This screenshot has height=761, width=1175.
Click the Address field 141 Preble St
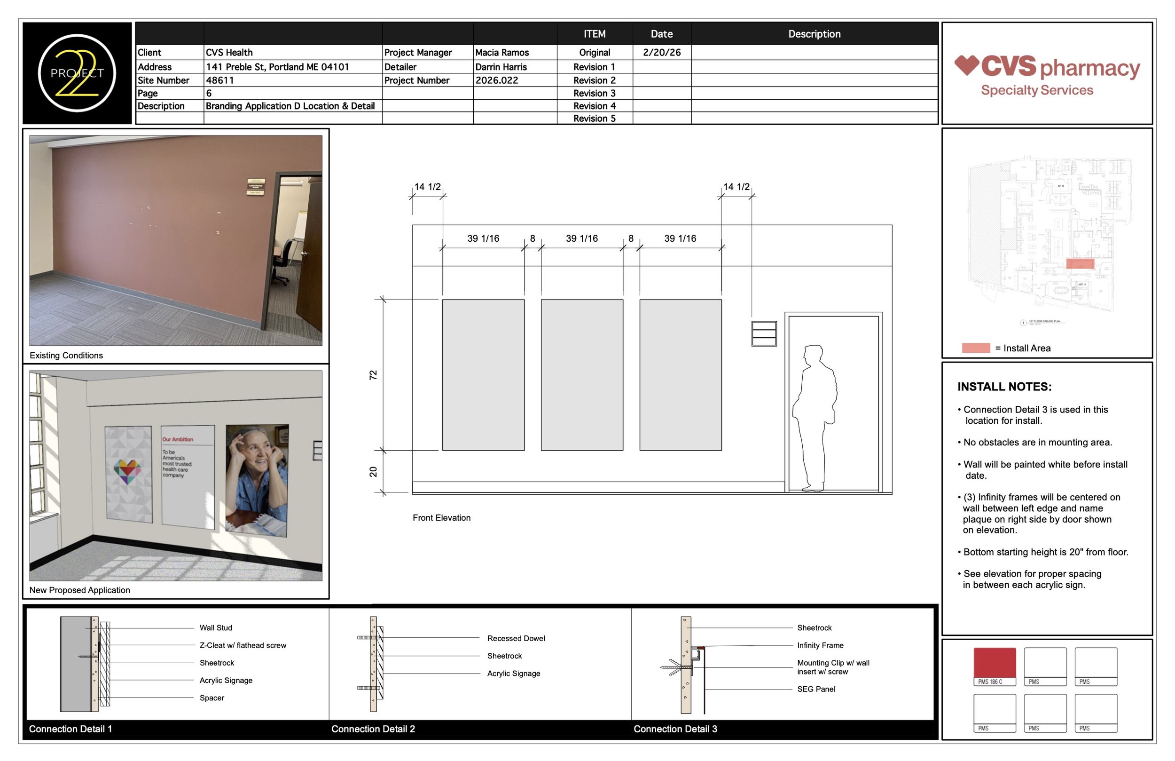[277, 67]
